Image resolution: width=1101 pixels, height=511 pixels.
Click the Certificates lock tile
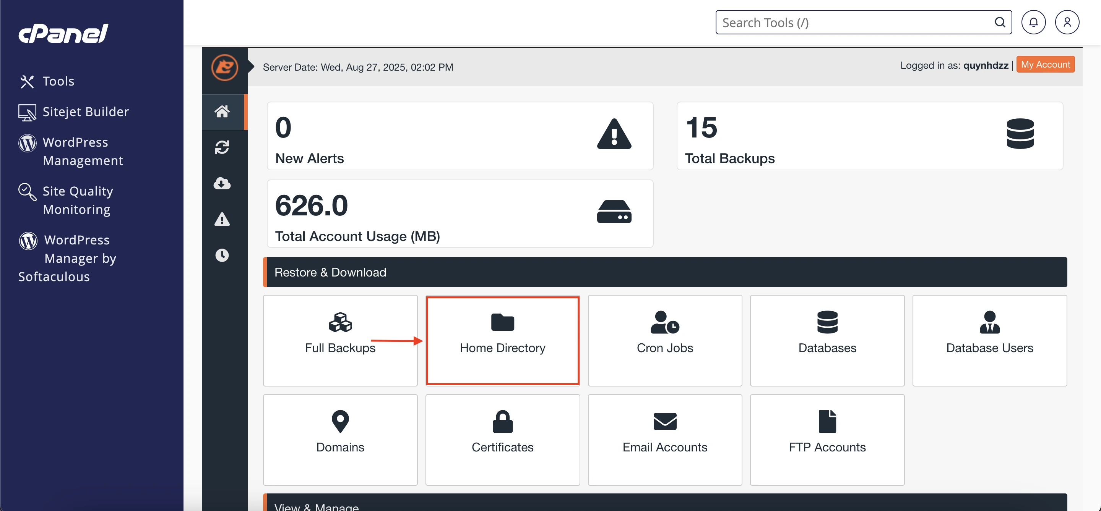502,439
